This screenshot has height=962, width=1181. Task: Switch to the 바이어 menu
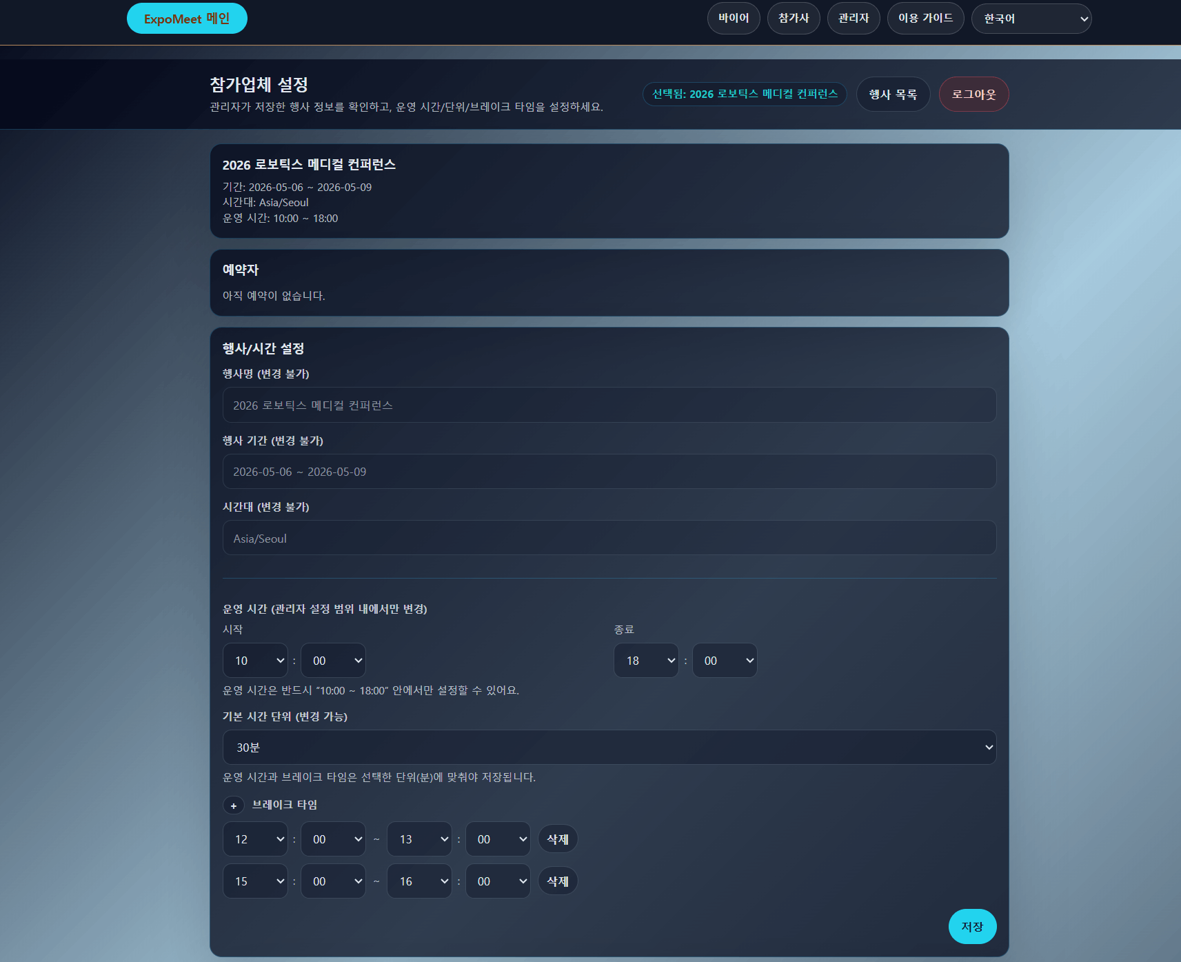pos(733,18)
